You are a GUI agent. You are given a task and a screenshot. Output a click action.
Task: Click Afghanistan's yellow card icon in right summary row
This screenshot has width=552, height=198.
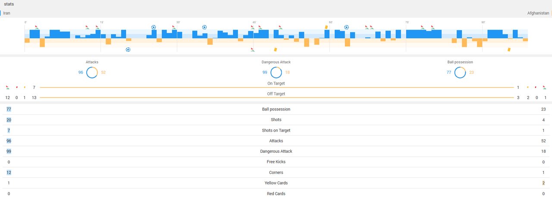[x=527, y=87]
